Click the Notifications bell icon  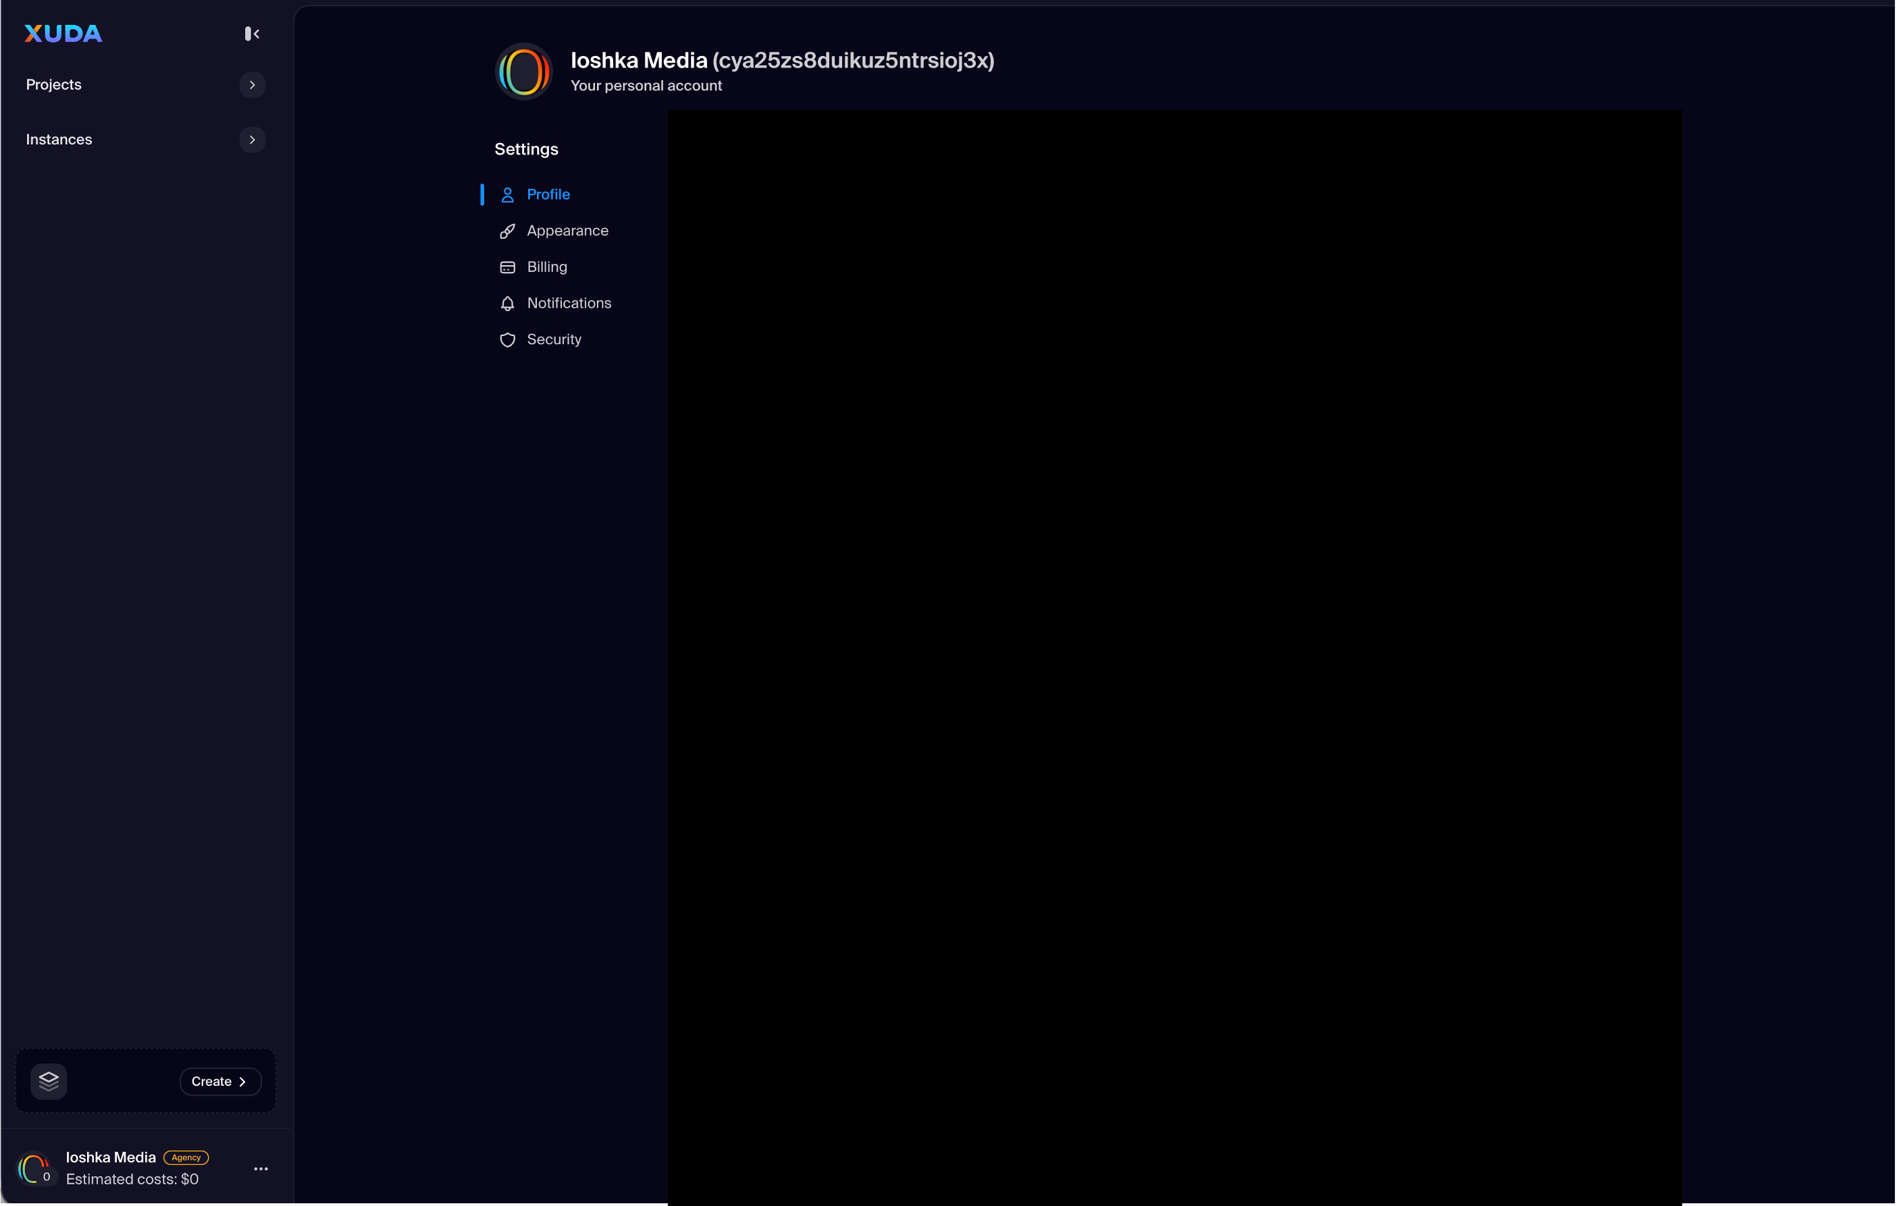coord(507,303)
